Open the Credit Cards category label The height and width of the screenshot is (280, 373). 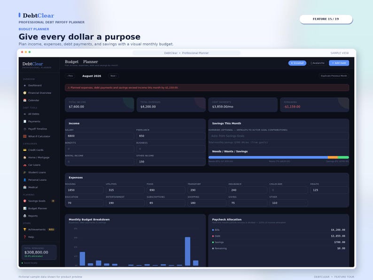36,150
